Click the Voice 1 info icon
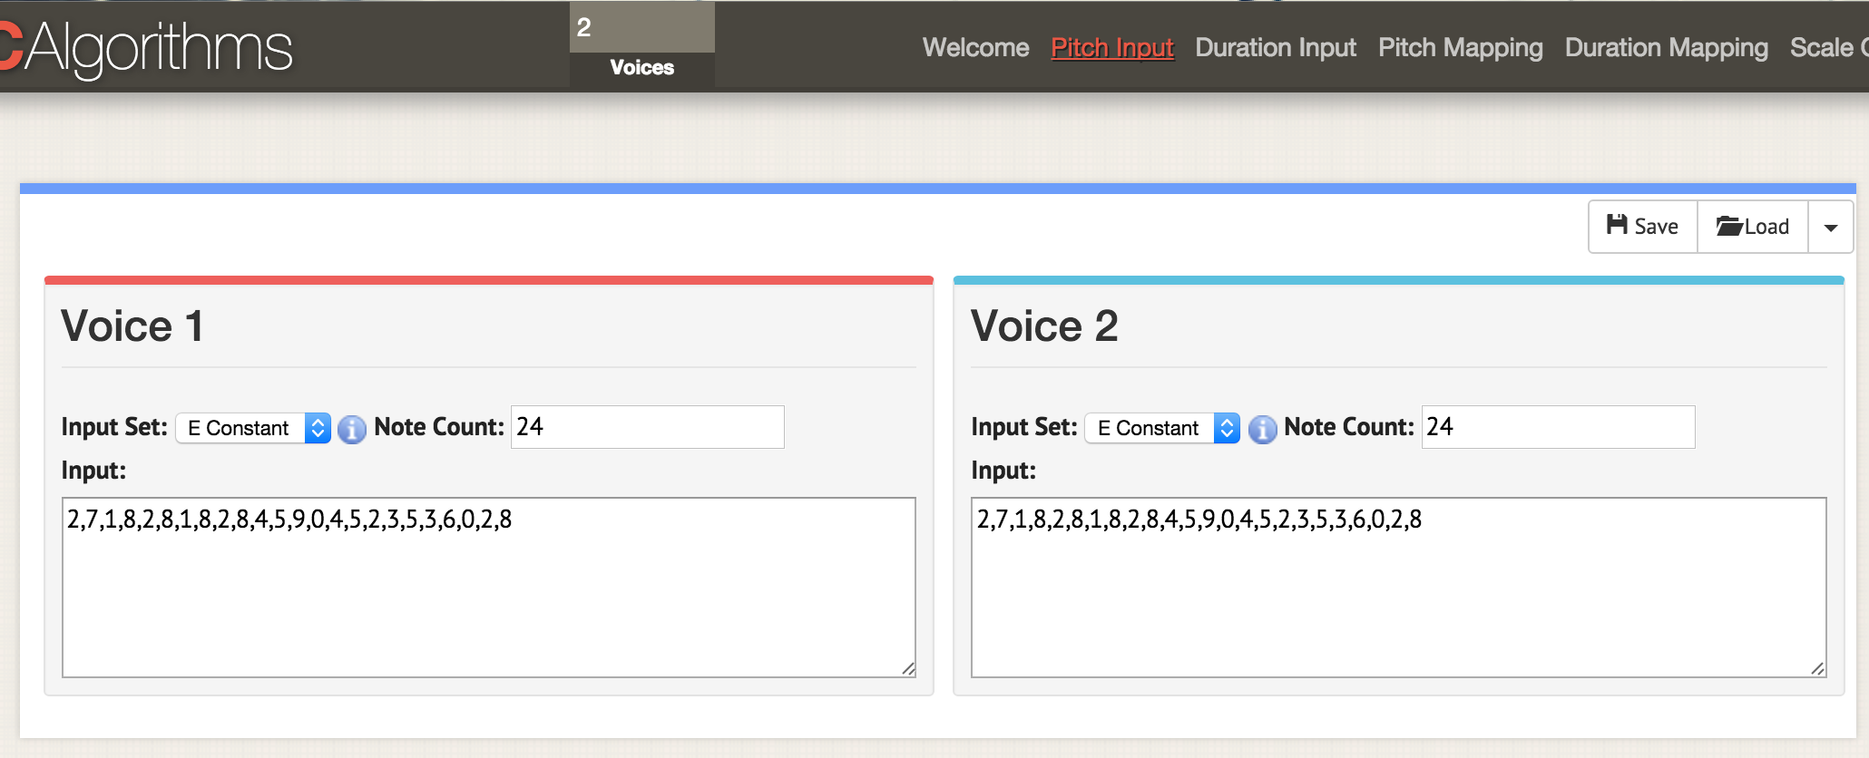1869x758 pixels. pos(352,429)
